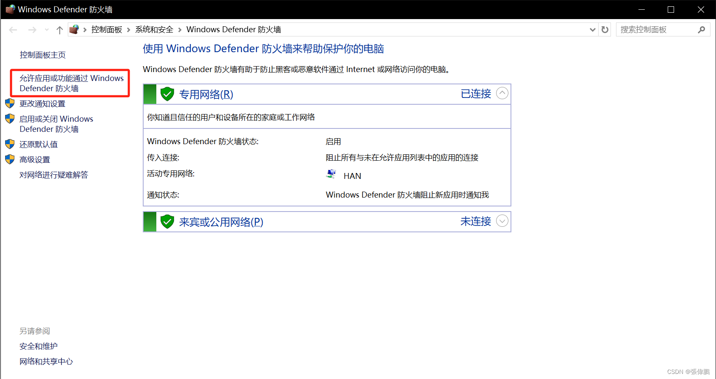Click shield icon beside 更改通知设置
This screenshot has height=379, width=716.
[x=10, y=103]
